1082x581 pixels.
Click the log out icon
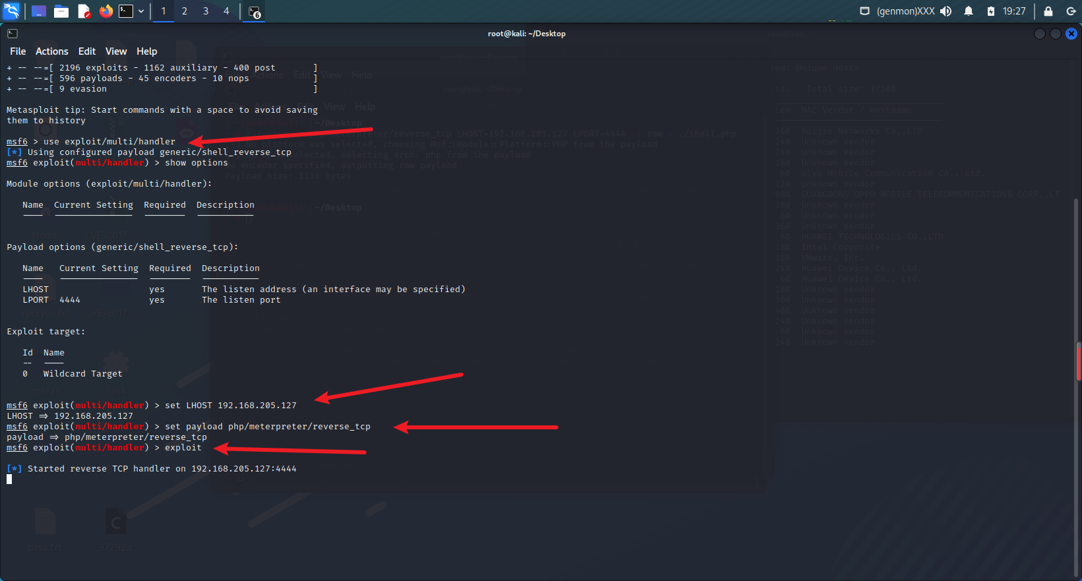tap(1071, 11)
